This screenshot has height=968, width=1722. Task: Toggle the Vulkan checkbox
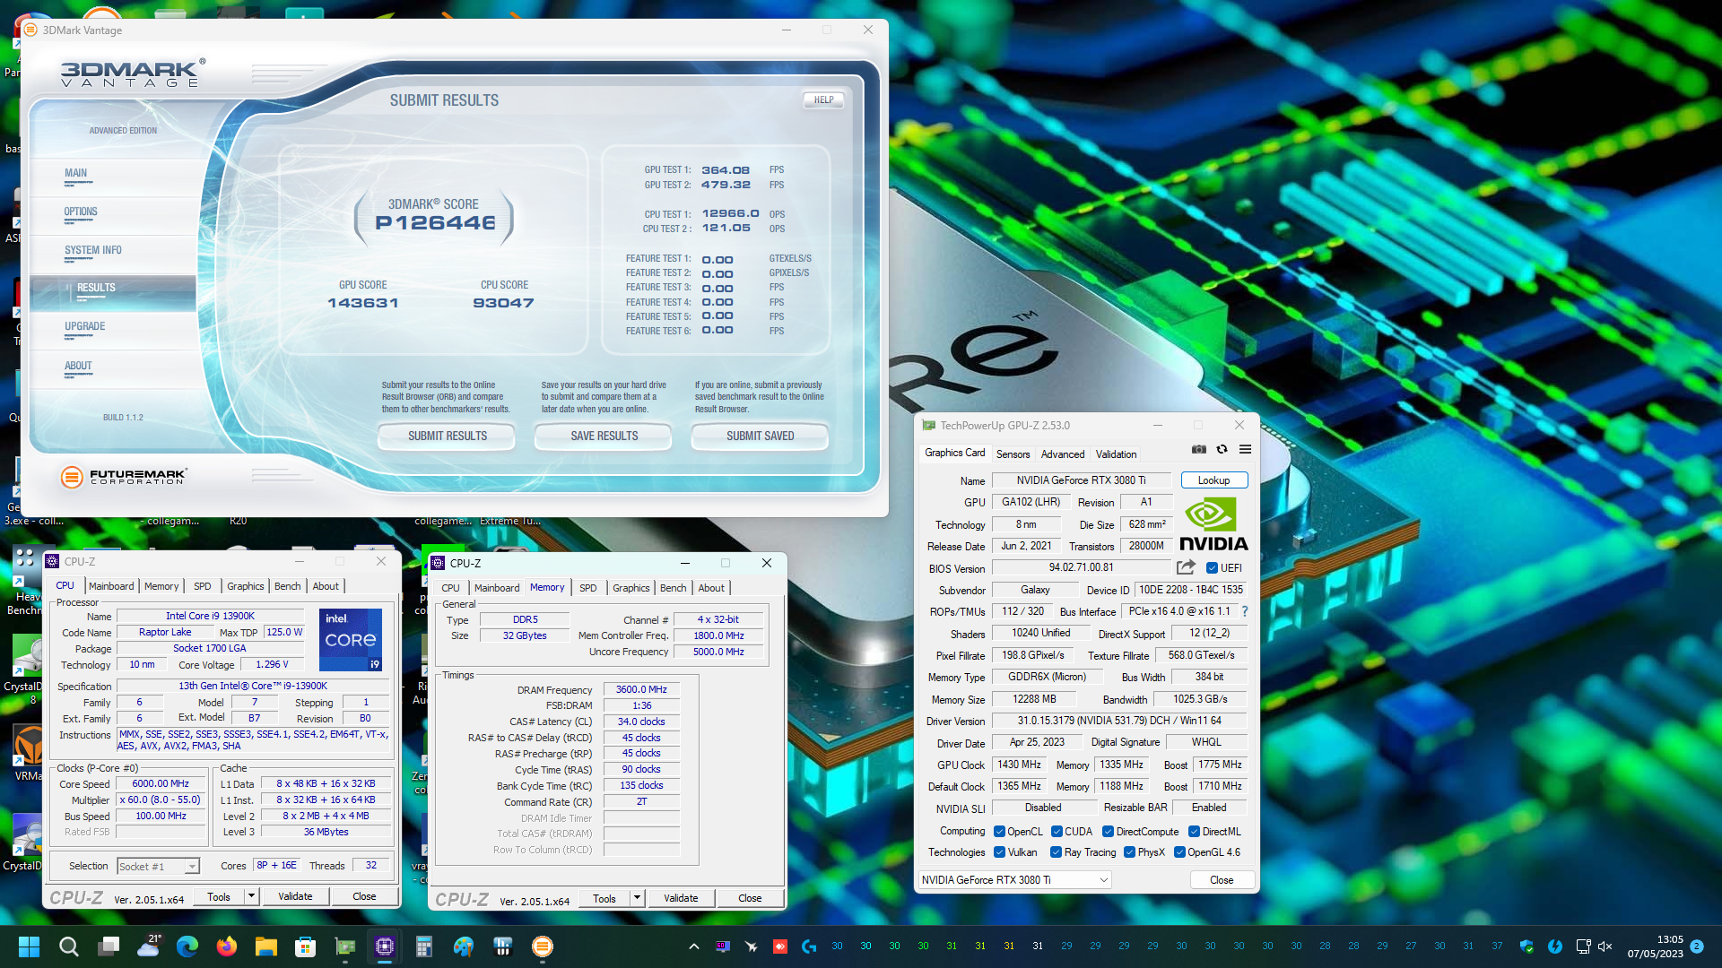[999, 852]
